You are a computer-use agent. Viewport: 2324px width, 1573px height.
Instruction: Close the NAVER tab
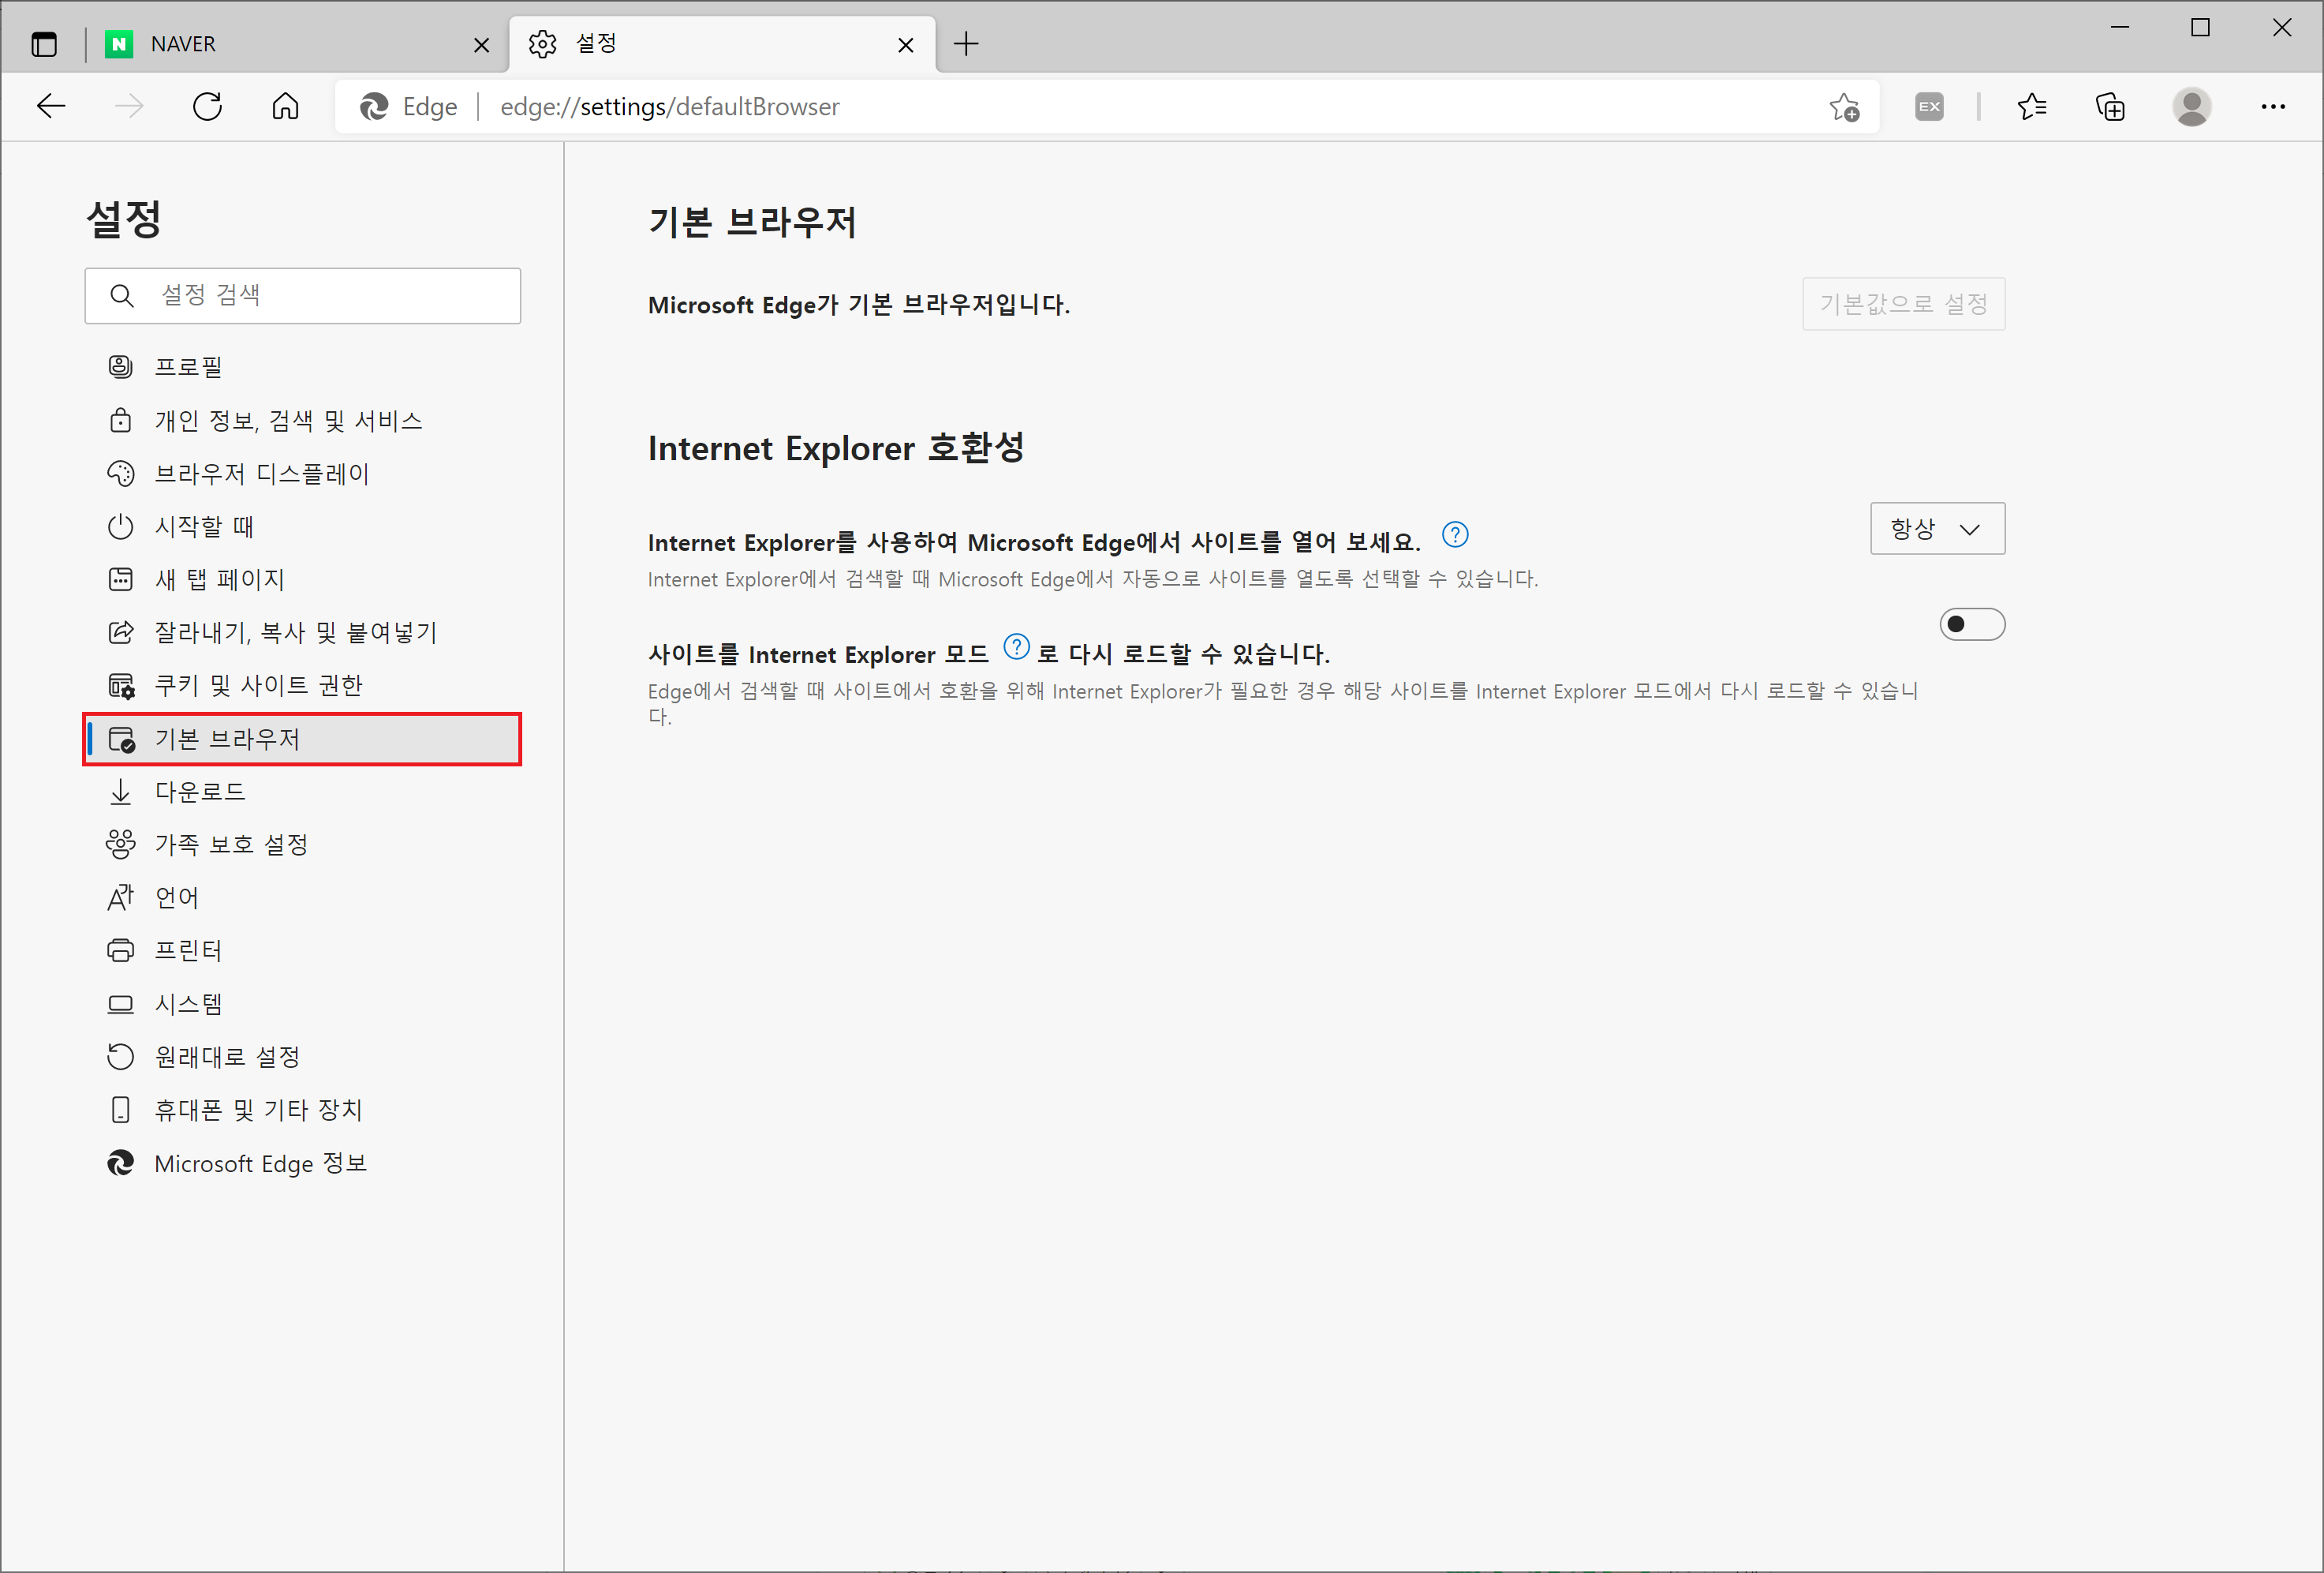[x=481, y=45]
